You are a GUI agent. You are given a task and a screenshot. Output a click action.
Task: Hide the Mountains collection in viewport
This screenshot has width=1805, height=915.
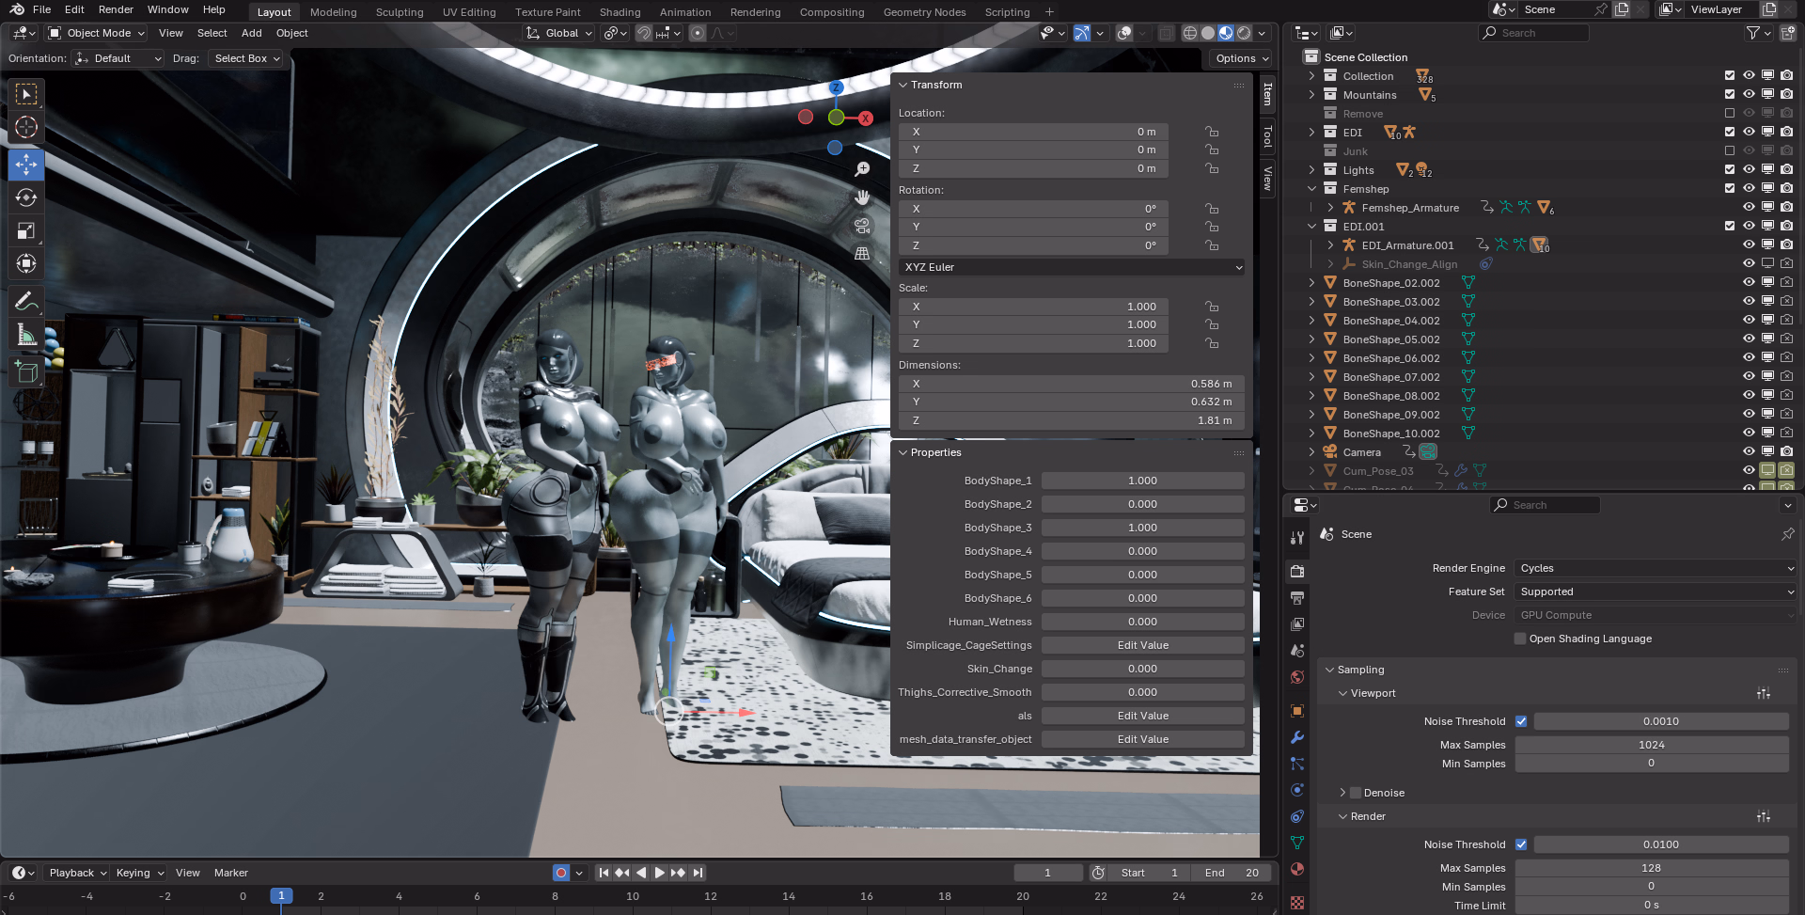point(1749,95)
